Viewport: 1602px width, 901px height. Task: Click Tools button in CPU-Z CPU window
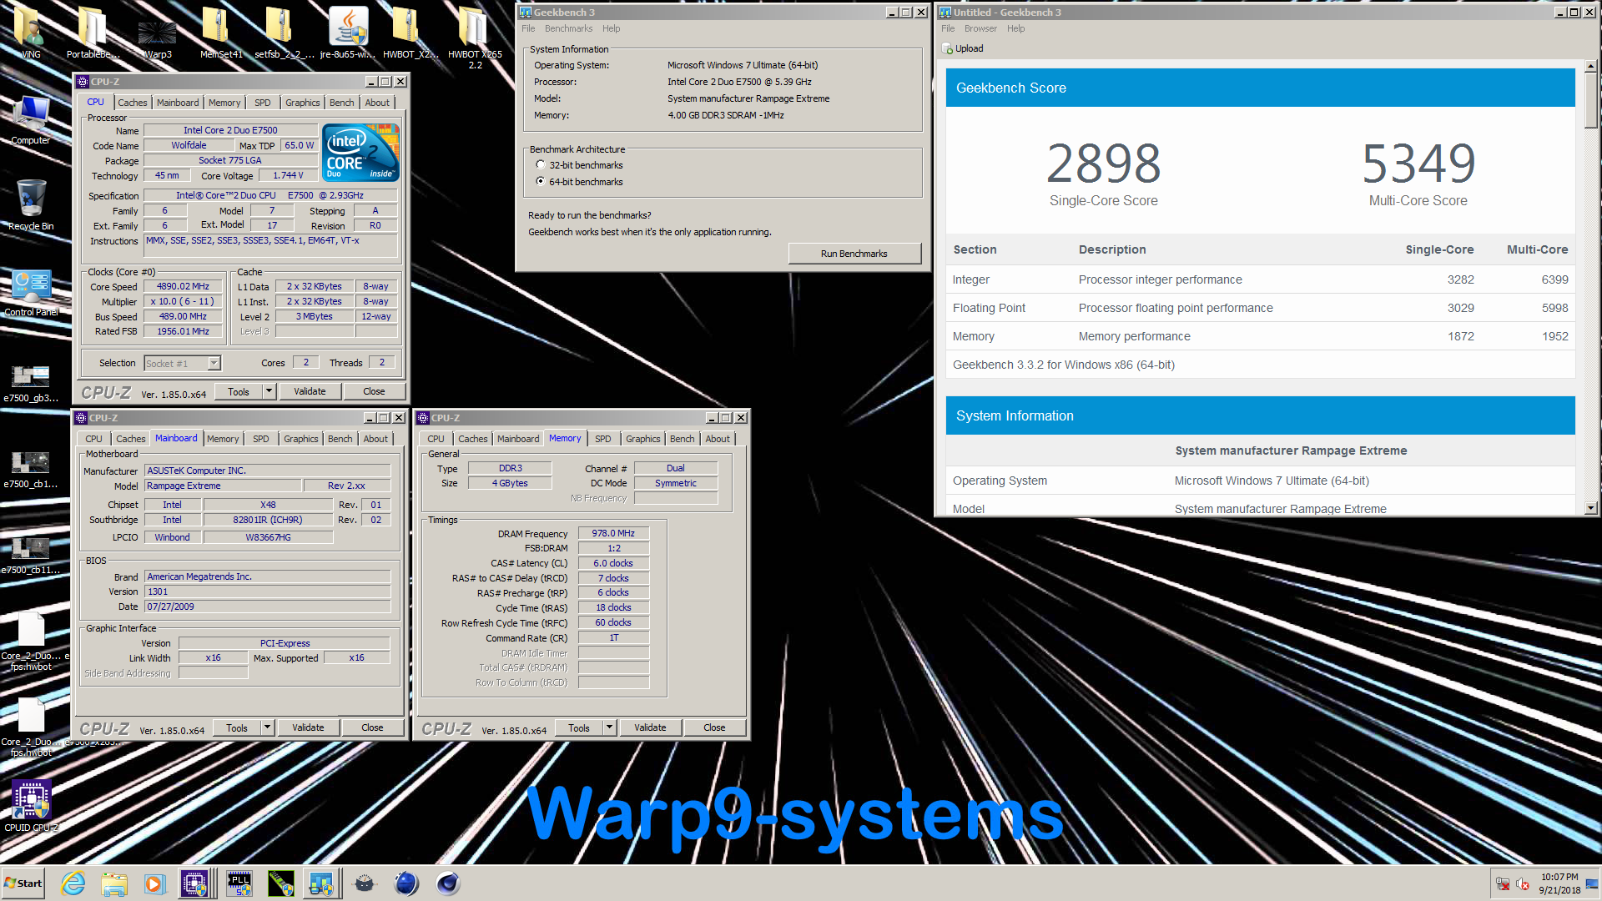coord(239,391)
